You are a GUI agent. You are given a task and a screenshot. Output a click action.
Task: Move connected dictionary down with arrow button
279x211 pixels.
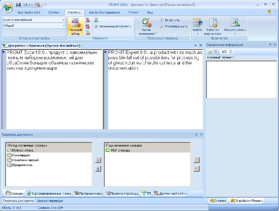point(196,169)
